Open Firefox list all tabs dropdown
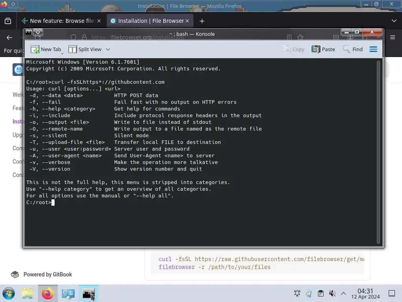This screenshot has height=302, width=402. [394, 21]
